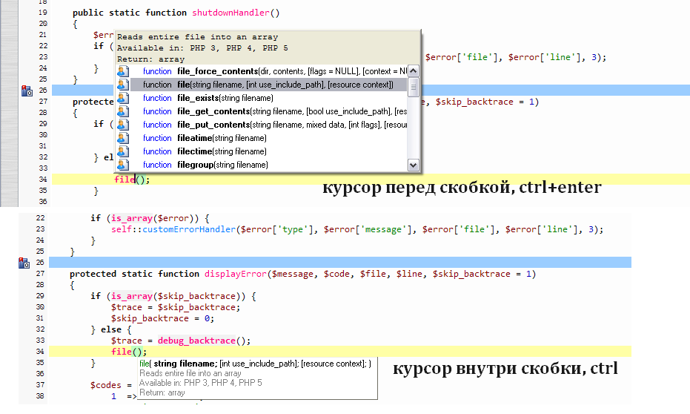The width and height of the screenshot is (690, 414).
Task: Click 'string filename' parameter in calltip
Action: click(185, 364)
